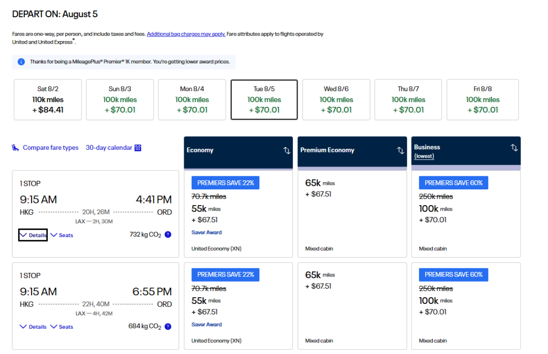Viewport: 548px width, 354px height.
Task: Choose 55k miles Economy fare, 6:55 PM flight
Action: (238, 306)
